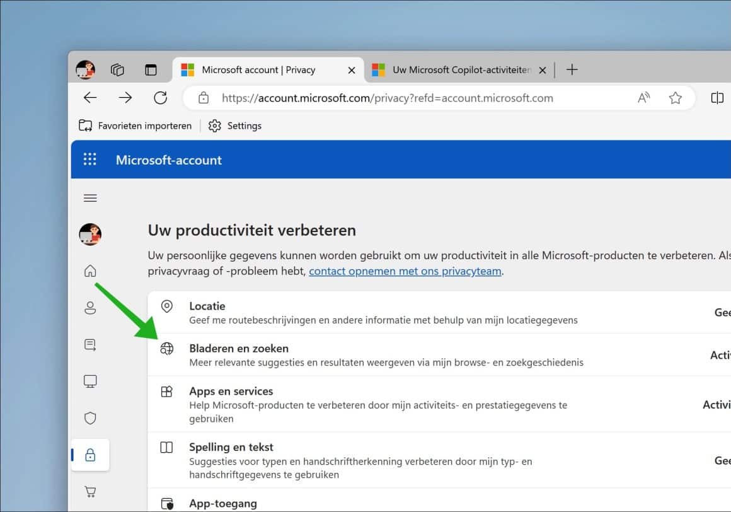Open Bladeren en zoeken setting
731x512 pixels.
point(239,348)
